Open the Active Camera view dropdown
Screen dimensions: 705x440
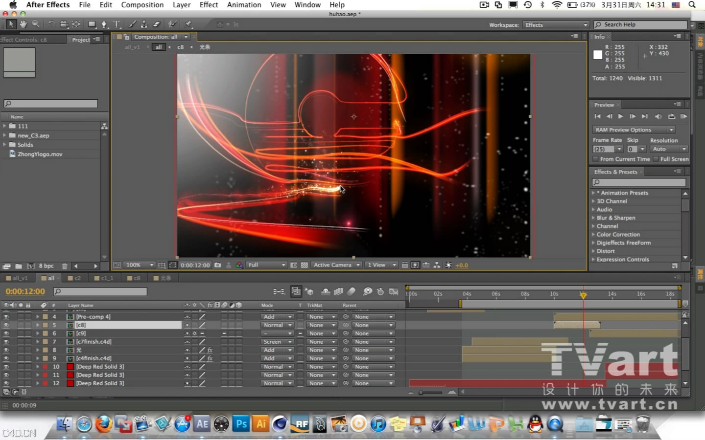pyautogui.click(x=336, y=265)
